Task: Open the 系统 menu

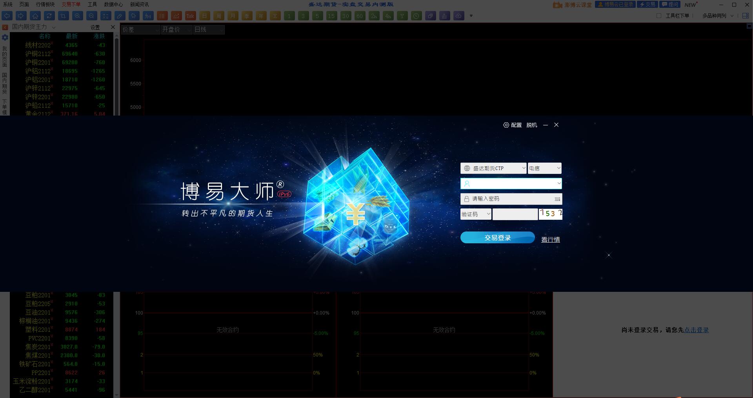Action: (8, 4)
